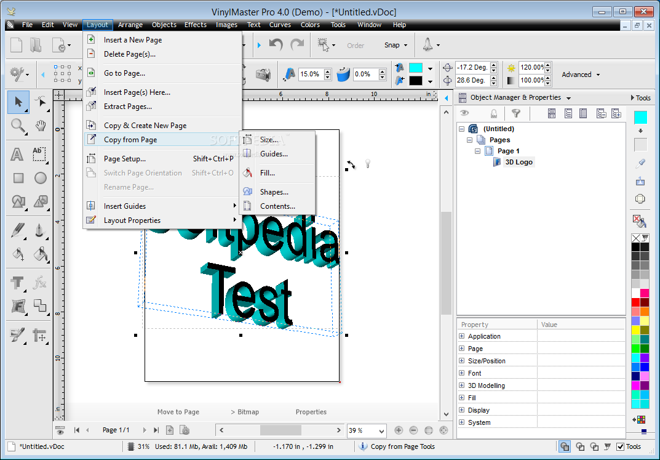This screenshot has width=660, height=460.
Task: Open the Snap dropdown
Action: (x=405, y=45)
